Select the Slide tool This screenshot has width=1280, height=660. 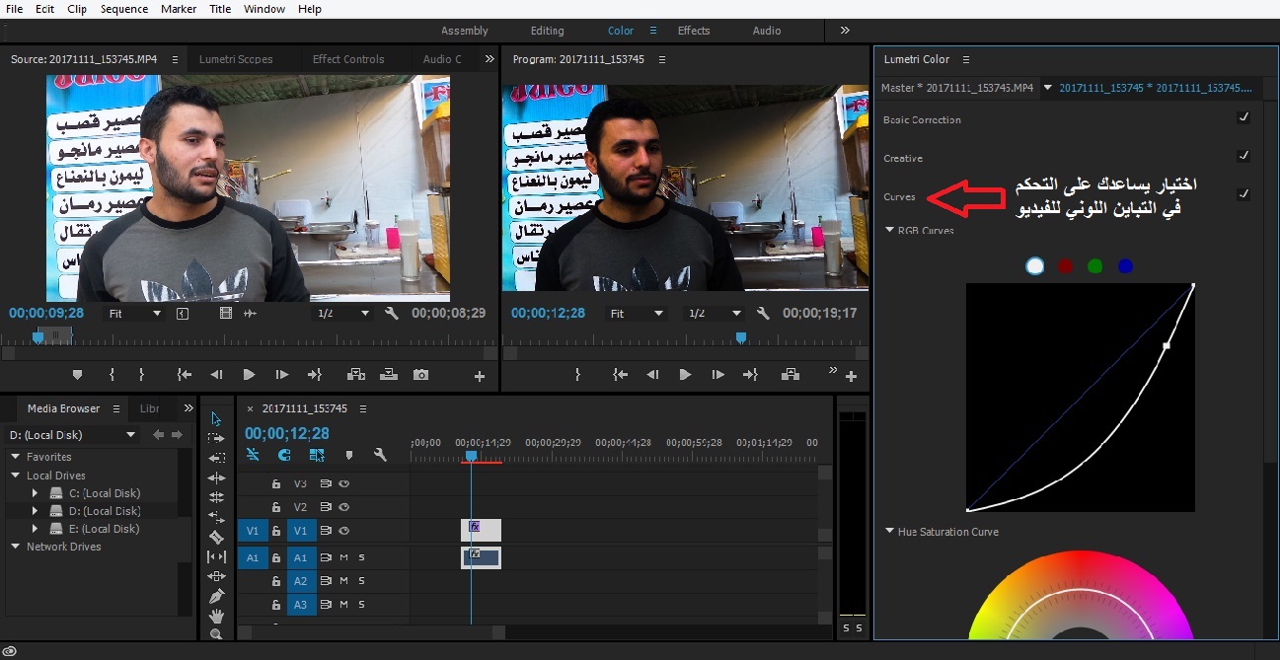tap(217, 576)
